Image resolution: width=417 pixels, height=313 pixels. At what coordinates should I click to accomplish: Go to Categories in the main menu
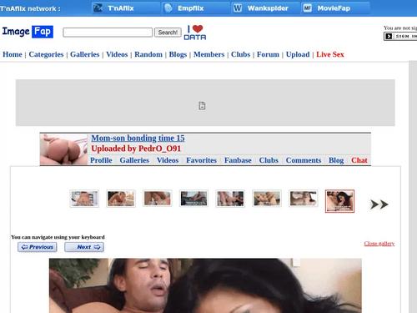(x=46, y=54)
